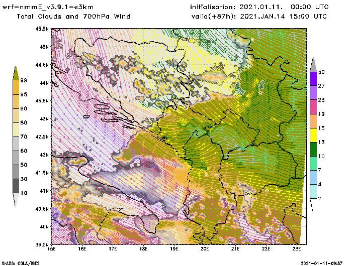This screenshot has width=352, height=266.
Task: Click the 23E longitude label
Action: click(297, 249)
